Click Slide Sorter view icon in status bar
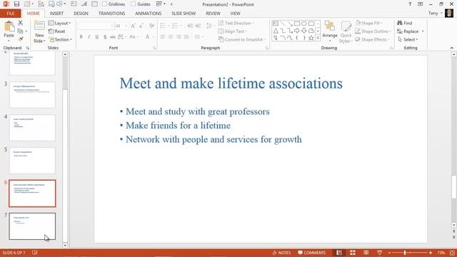This screenshot has width=457, height=257. click(353, 253)
